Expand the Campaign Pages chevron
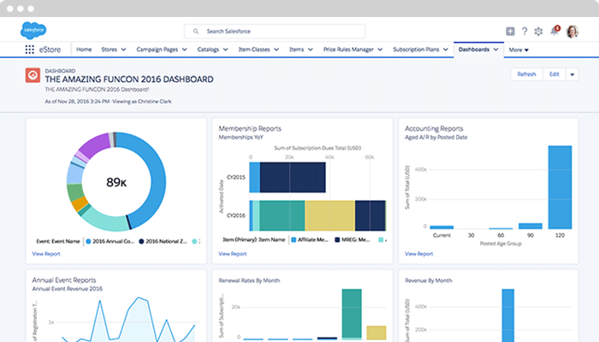This screenshot has width=599, height=342. pyautogui.click(x=185, y=50)
